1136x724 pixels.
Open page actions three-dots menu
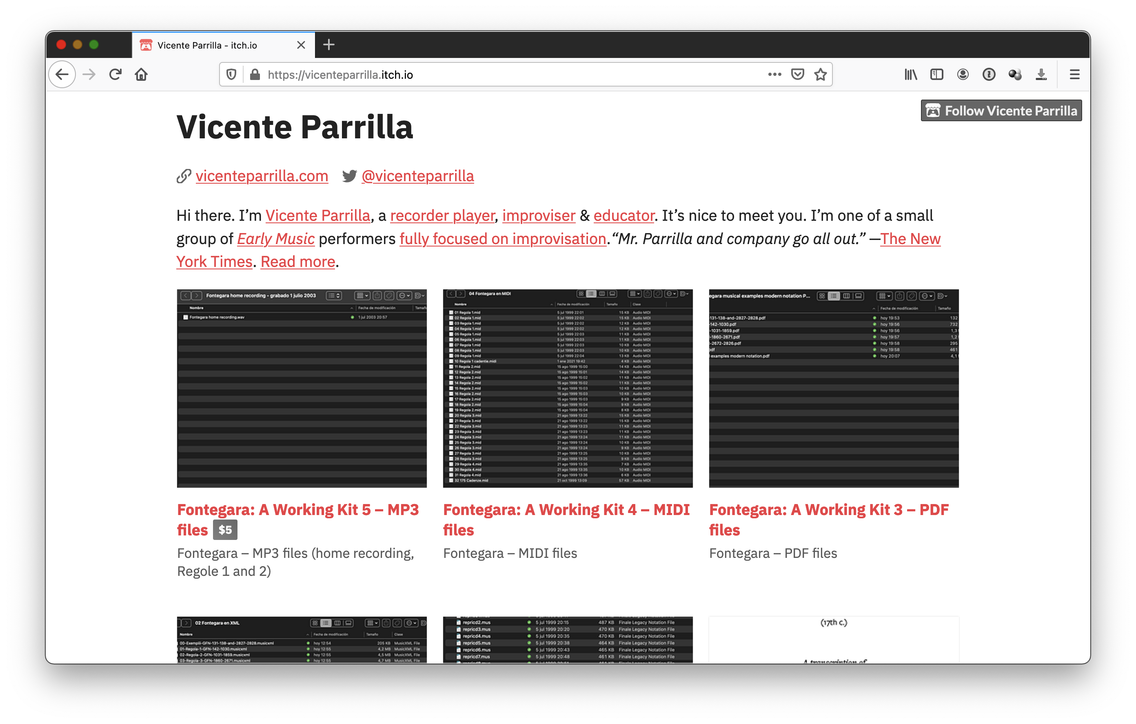(x=774, y=75)
